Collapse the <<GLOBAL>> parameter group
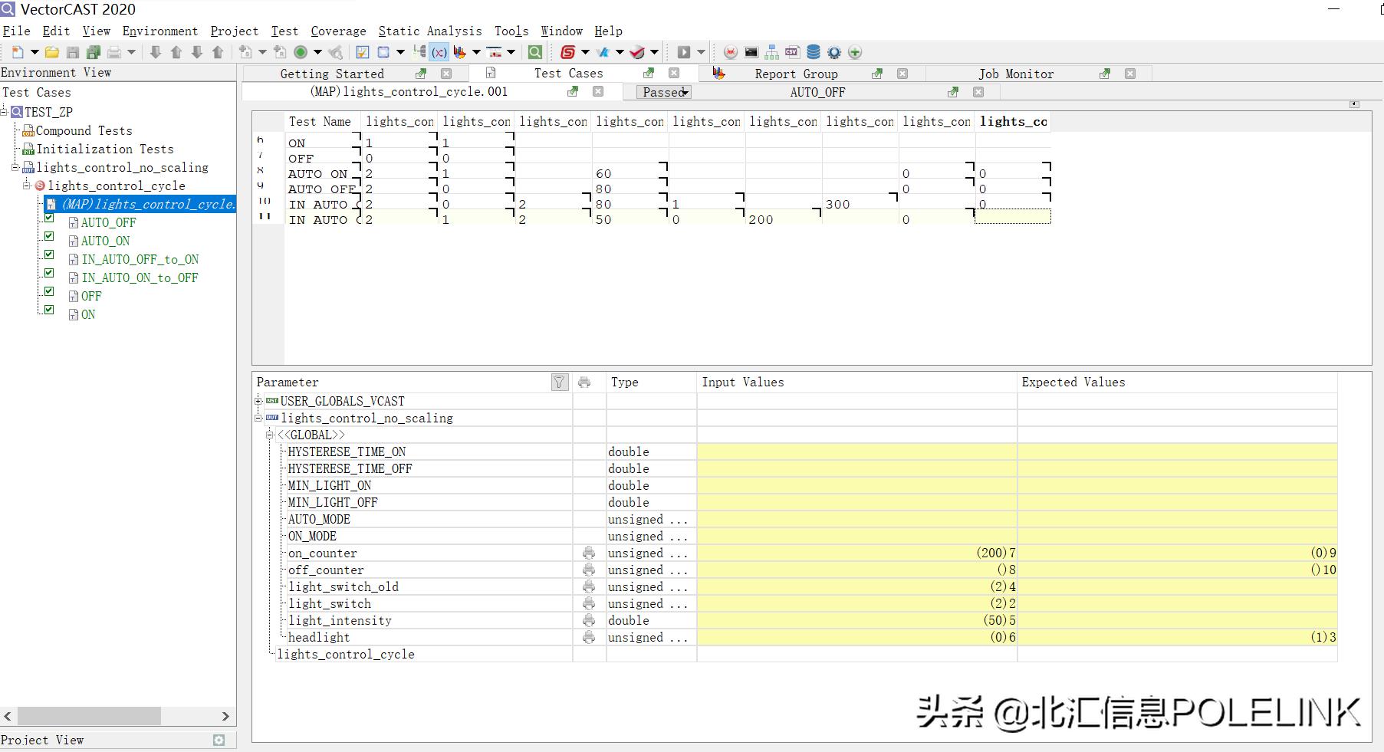1384x752 pixels. click(270, 435)
